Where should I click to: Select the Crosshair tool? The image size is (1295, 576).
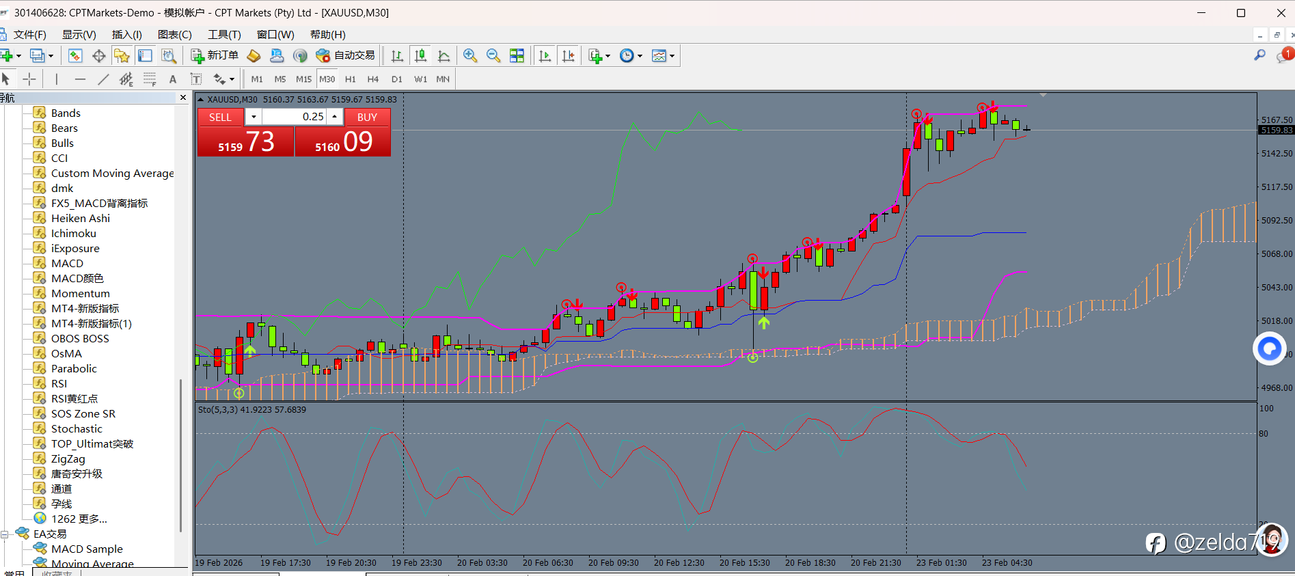click(x=29, y=79)
